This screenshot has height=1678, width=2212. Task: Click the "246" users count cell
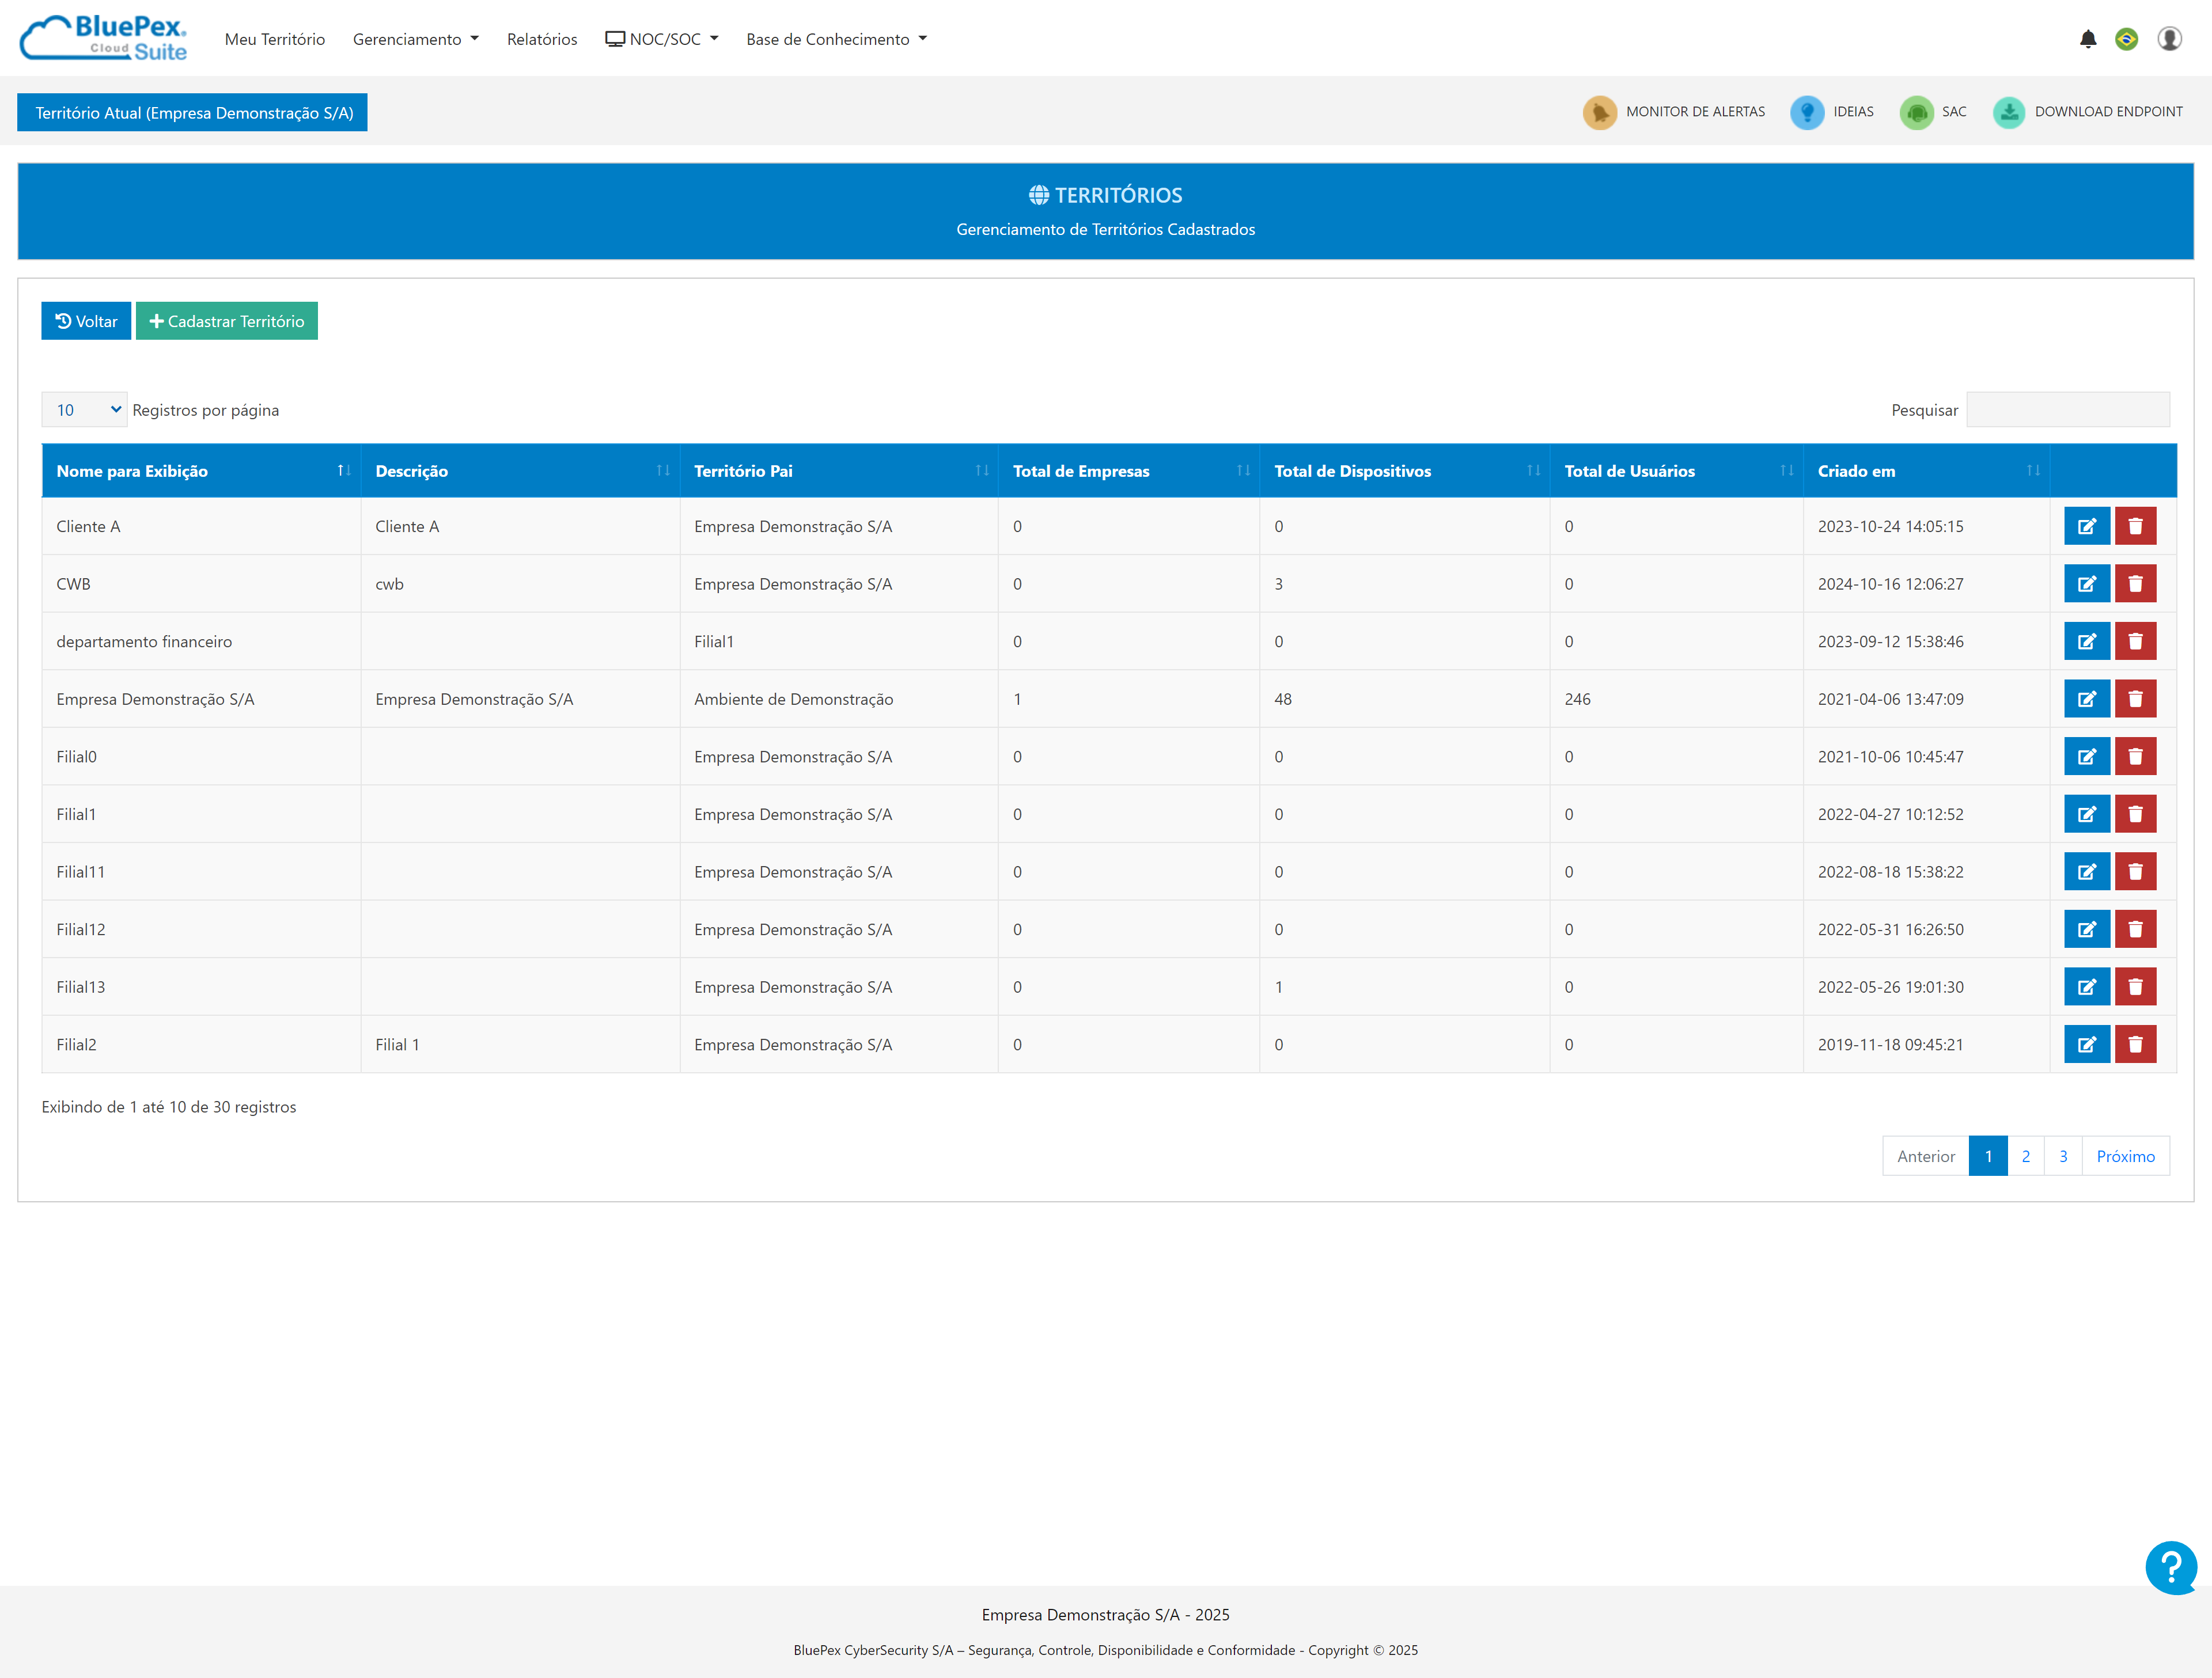pyautogui.click(x=1677, y=698)
